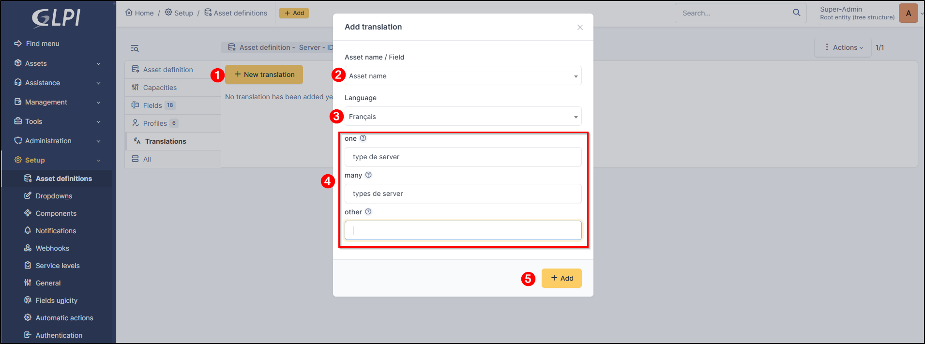
Task: Click the help icon next to 'other'
Action: 368,212
